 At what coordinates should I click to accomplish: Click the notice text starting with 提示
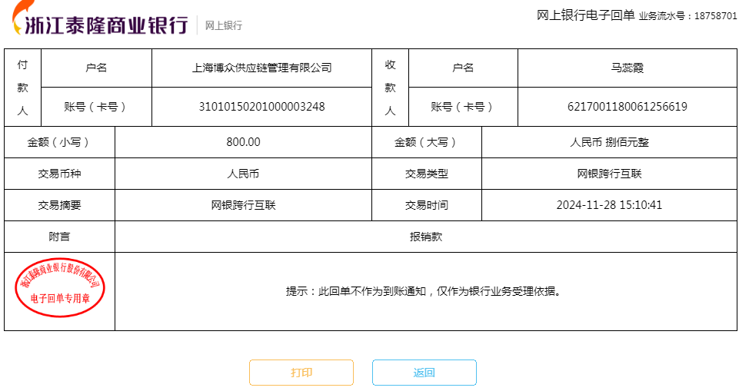point(425,291)
